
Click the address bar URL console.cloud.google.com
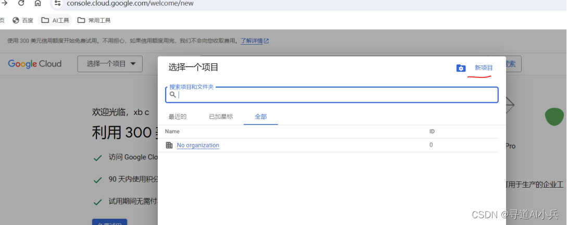tap(130, 3)
